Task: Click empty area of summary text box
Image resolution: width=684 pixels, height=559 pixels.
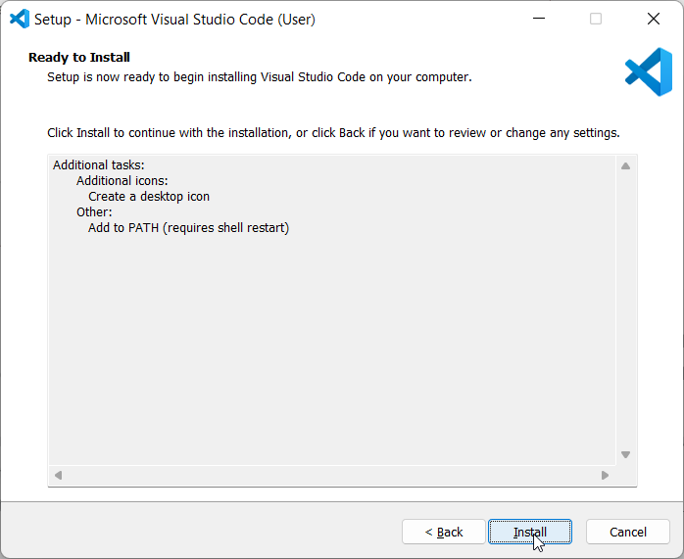Action: (331, 349)
